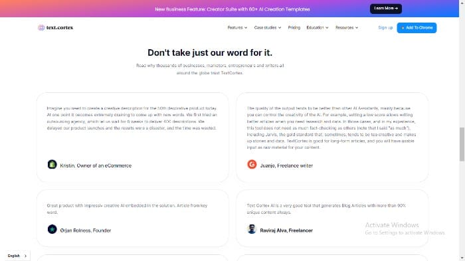This screenshot has height=261, width=465.
Task: Click the text.cortex logo
Action: click(x=55, y=28)
